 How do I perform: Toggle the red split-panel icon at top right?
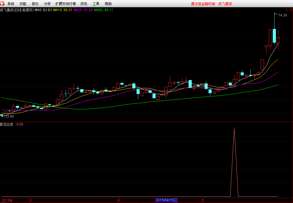[291, 10]
